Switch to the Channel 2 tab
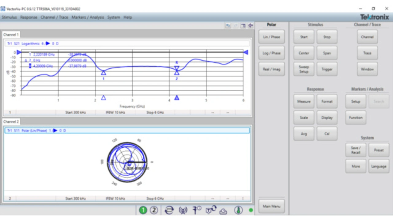The height and width of the screenshot is (221, 393). click(11, 122)
